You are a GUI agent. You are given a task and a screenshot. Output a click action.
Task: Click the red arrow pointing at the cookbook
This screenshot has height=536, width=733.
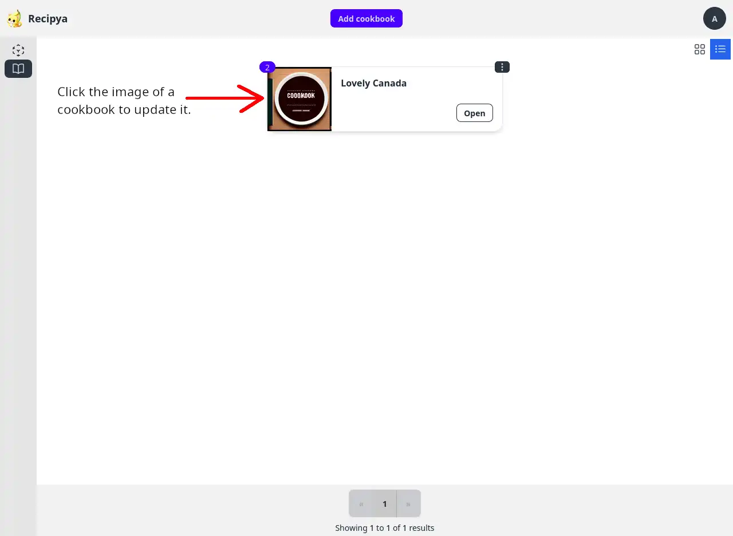coord(224,98)
